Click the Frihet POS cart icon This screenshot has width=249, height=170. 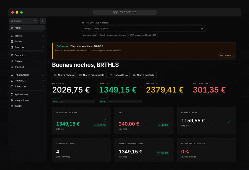(12, 81)
